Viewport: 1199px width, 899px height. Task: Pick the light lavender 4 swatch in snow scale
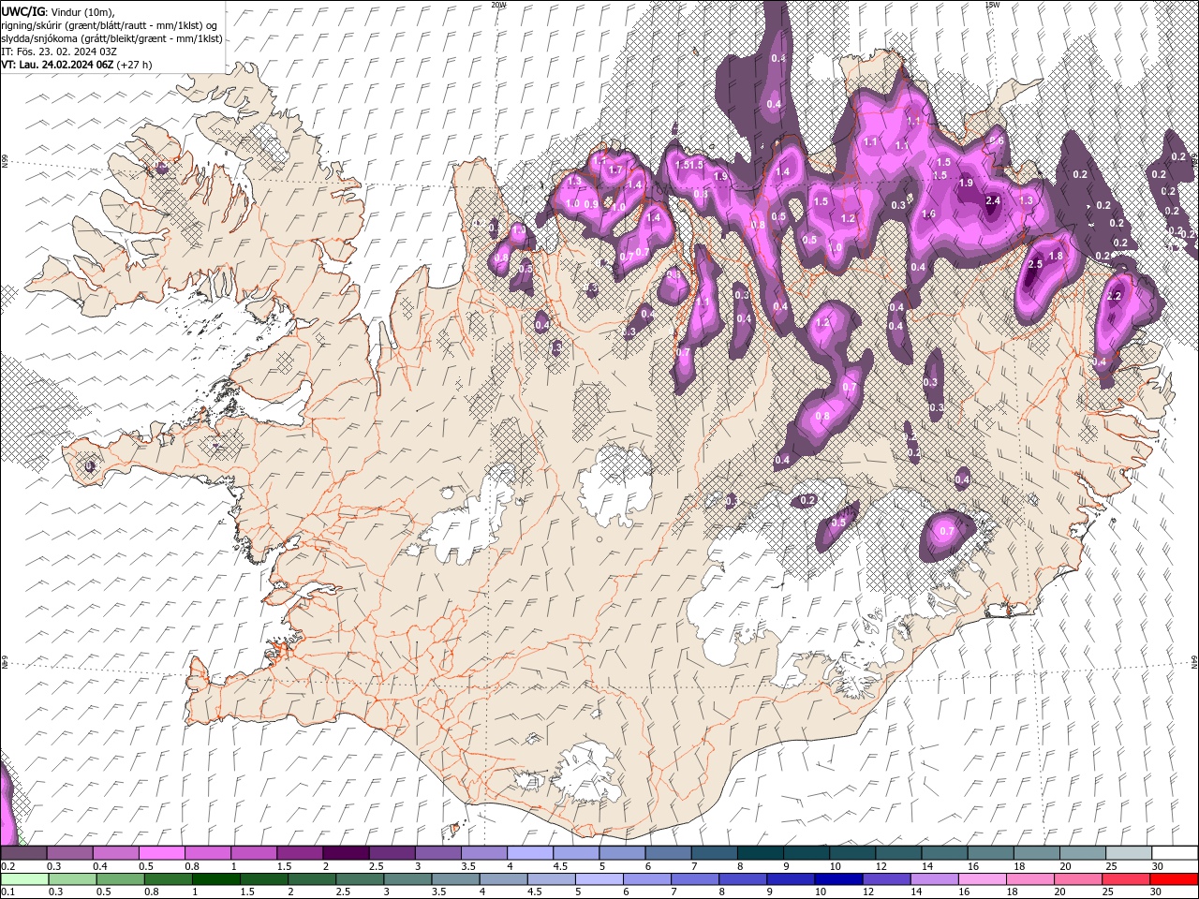[x=530, y=853]
